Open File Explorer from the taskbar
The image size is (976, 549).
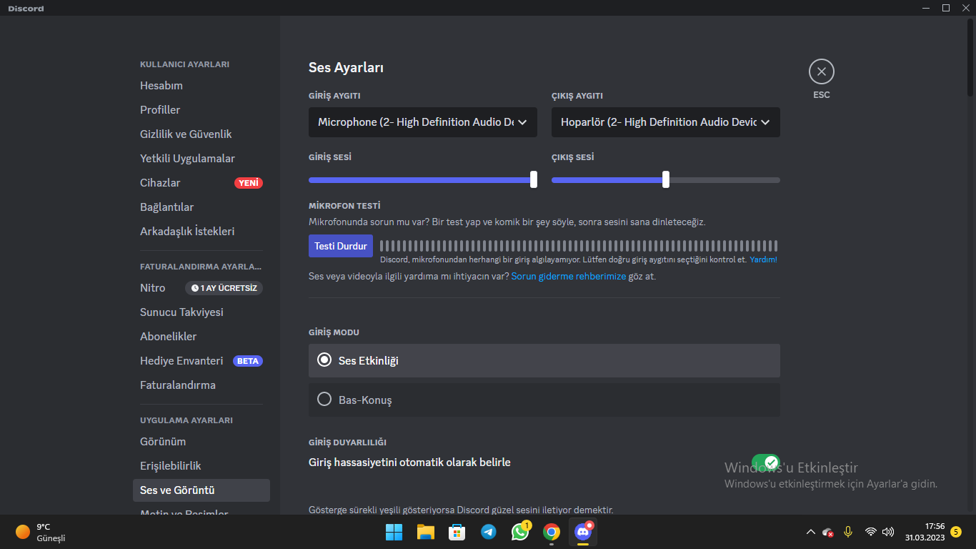click(426, 532)
